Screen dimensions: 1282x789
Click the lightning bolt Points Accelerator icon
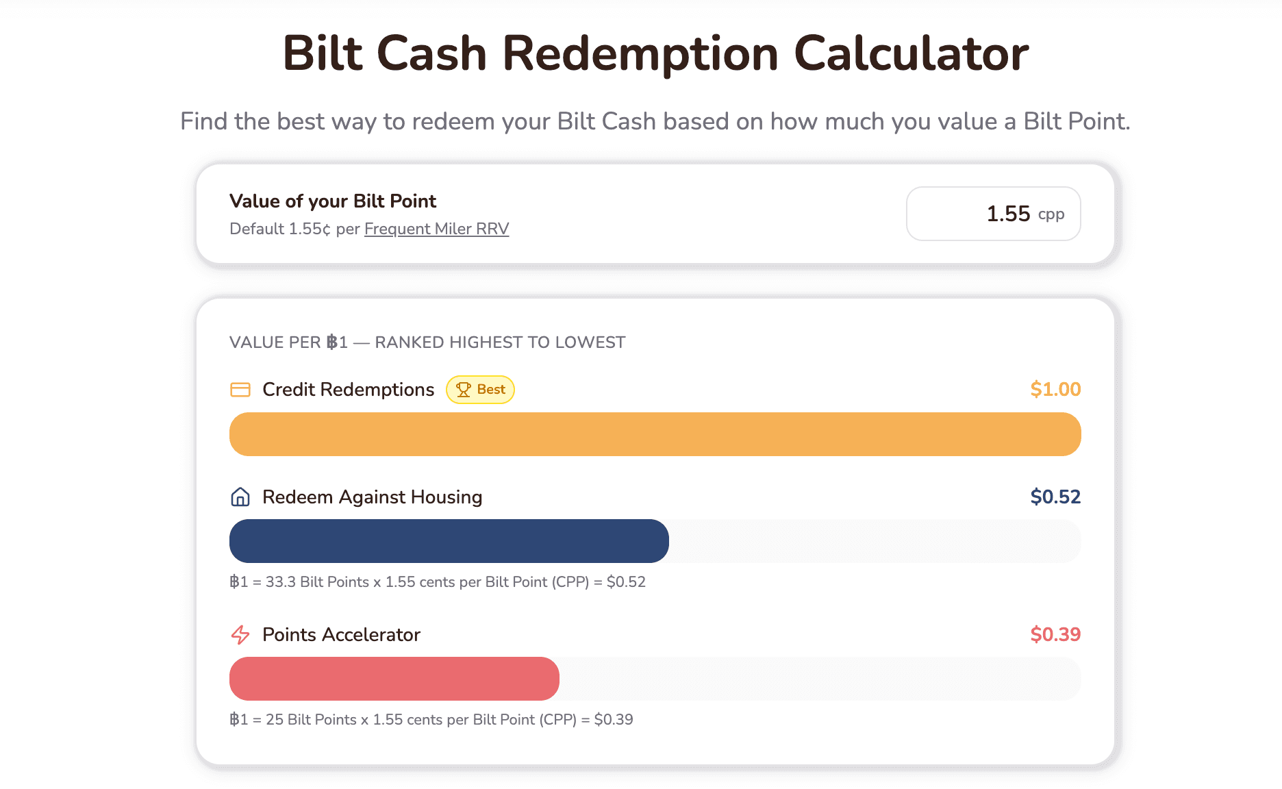(x=240, y=635)
